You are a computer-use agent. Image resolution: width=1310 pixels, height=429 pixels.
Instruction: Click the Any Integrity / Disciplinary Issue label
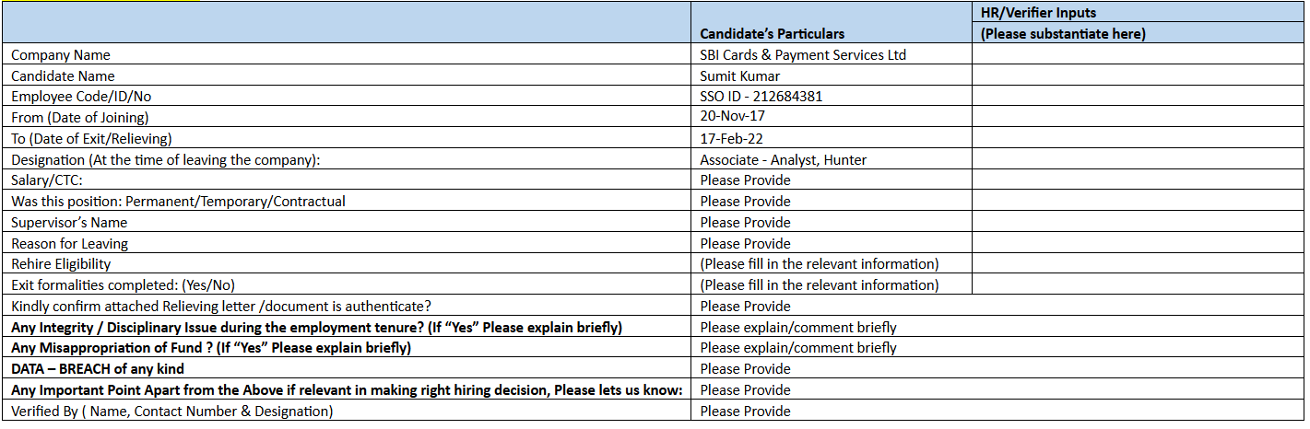tap(316, 327)
